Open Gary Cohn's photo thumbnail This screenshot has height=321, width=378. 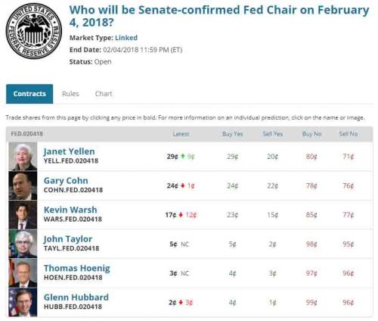click(23, 185)
